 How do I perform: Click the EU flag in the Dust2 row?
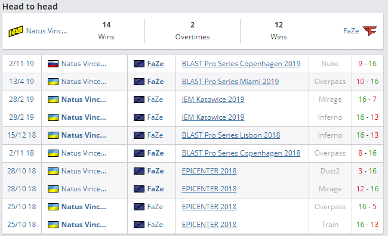[x=139, y=171]
